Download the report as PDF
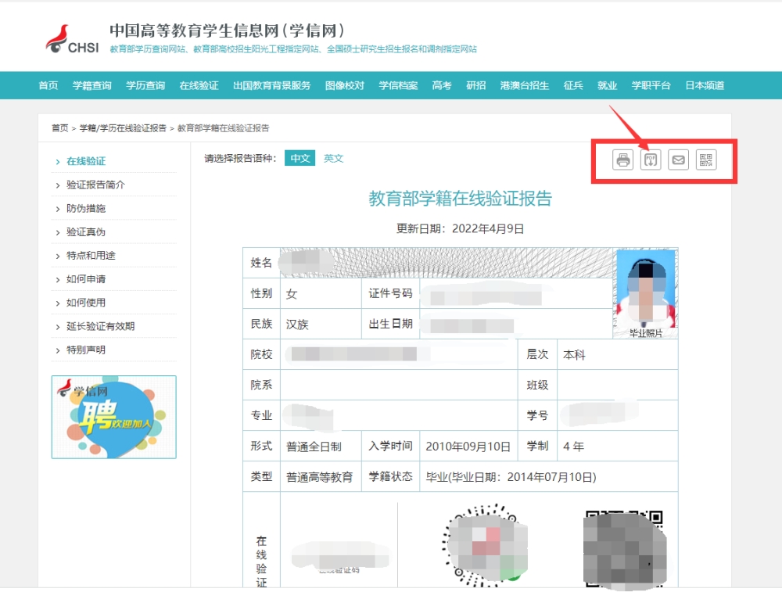The width and height of the screenshot is (782, 592). coord(651,160)
